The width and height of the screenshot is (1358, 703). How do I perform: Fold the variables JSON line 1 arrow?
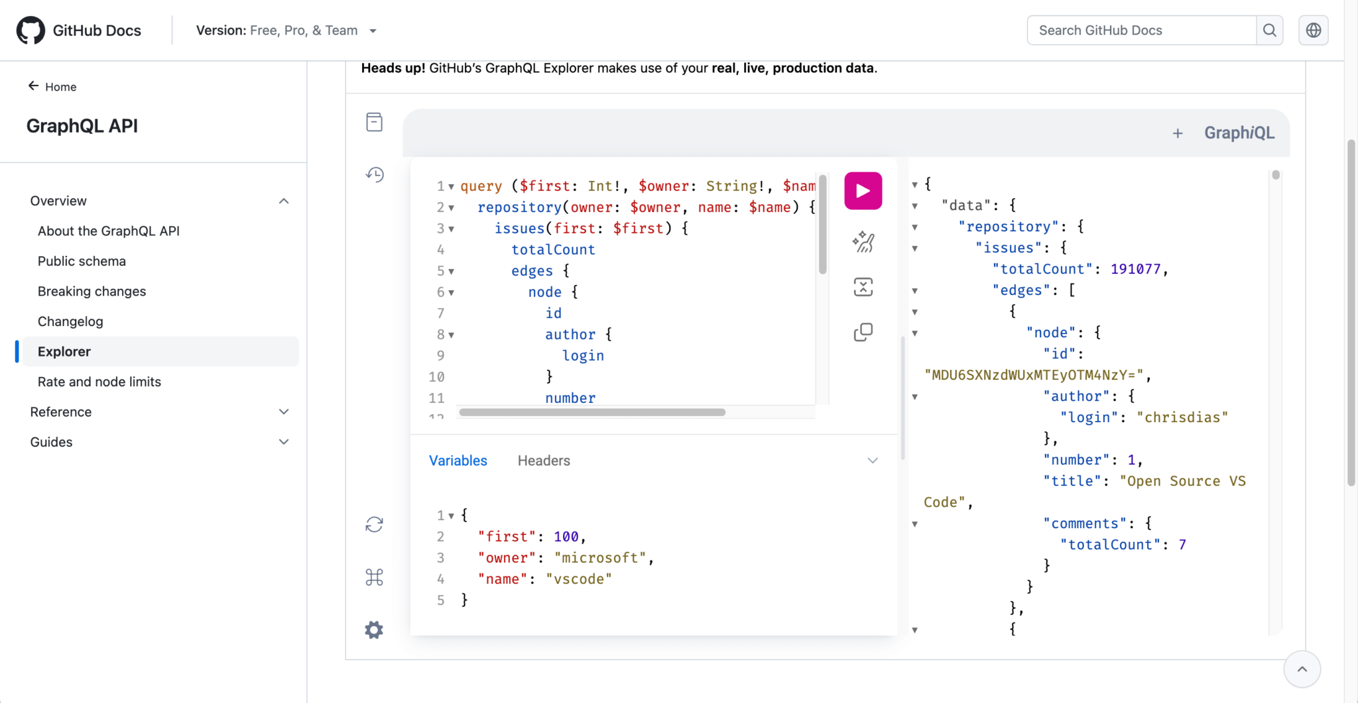pyautogui.click(x=451, y=516)
